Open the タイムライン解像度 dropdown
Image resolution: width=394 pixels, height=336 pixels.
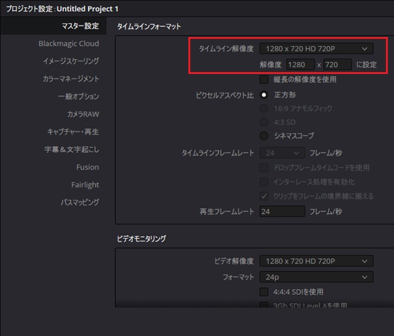(x=316, y=49)
